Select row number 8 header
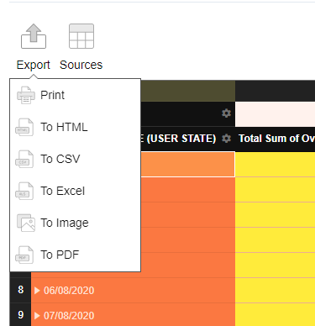 point(20,290)
